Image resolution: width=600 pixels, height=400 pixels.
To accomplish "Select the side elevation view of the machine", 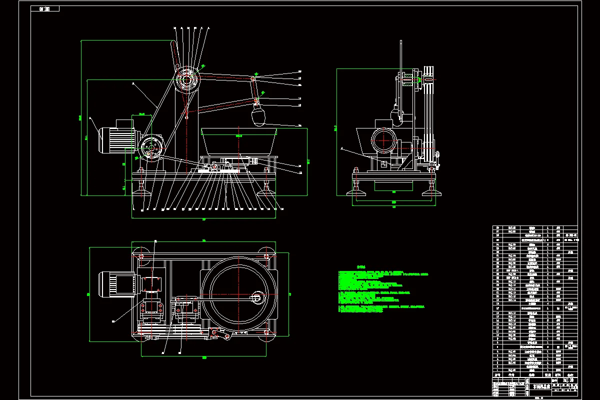I will click(390, 122).
